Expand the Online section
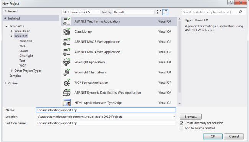249x142 pixels. 6,83
